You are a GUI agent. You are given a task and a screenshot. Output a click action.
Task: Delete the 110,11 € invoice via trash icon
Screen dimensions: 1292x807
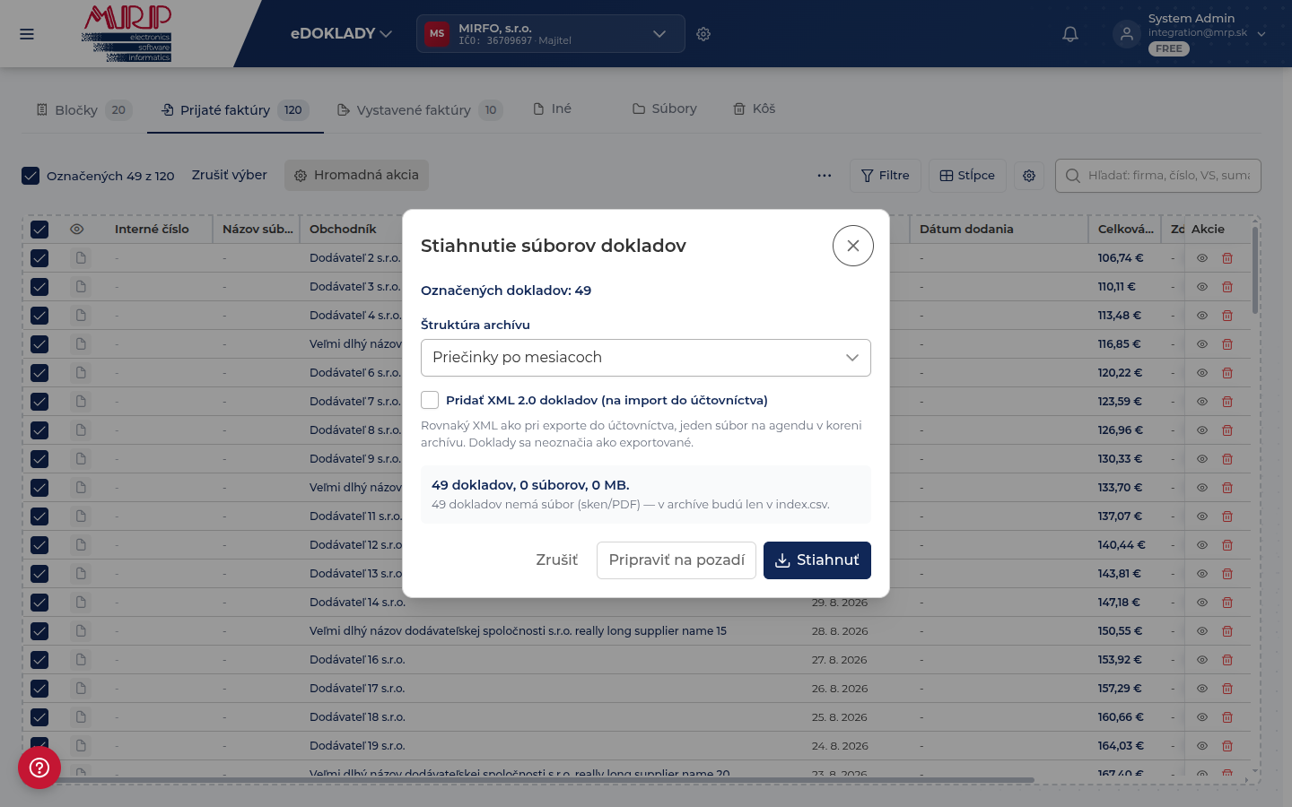pyautogui.click(x=1227, y=287)
